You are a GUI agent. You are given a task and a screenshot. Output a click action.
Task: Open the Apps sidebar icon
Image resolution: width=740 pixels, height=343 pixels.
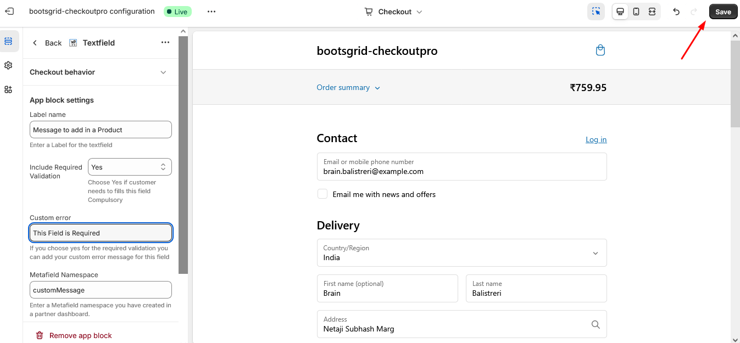pyautogui.click(x=8, y=89)
